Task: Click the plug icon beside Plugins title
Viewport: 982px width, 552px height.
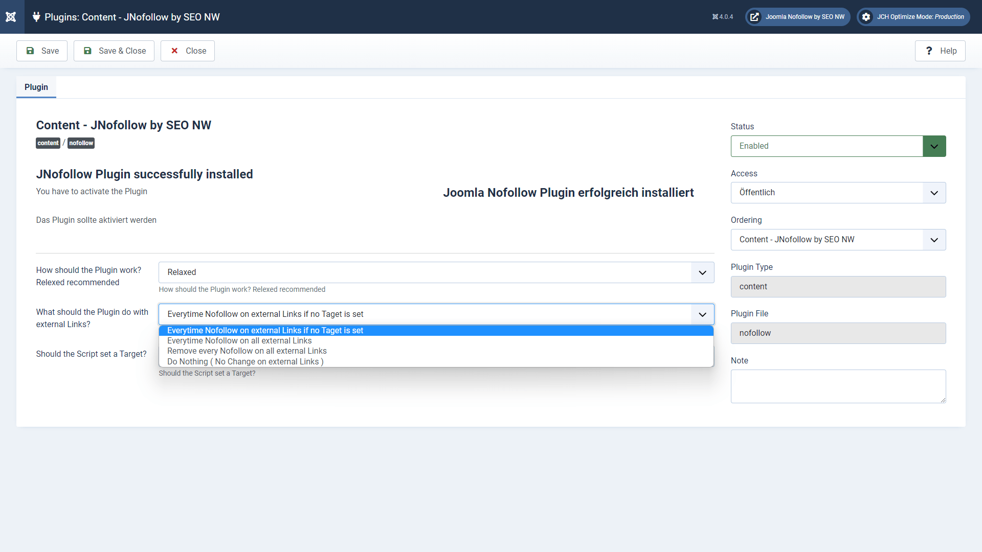Action: pos(36,17)
